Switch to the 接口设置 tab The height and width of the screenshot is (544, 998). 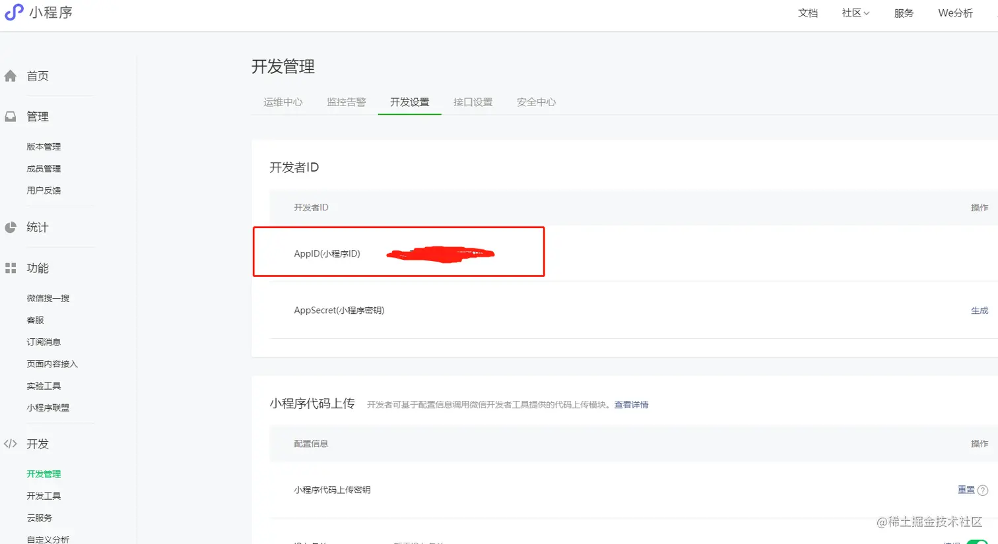click(x=473, y=102)
